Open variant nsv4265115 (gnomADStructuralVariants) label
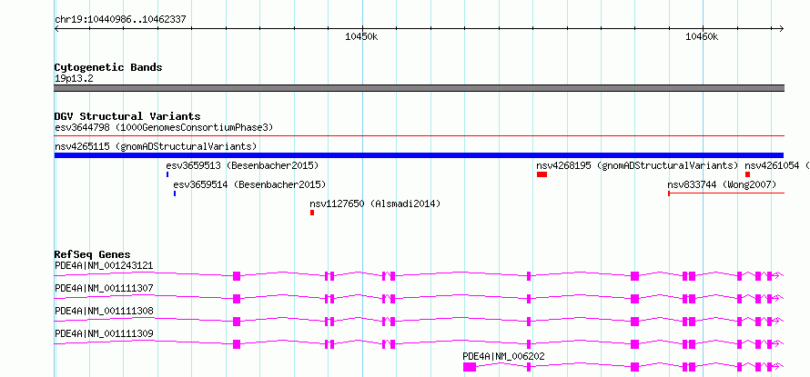This screenshot has height=377, width=810. click(156, 146)
